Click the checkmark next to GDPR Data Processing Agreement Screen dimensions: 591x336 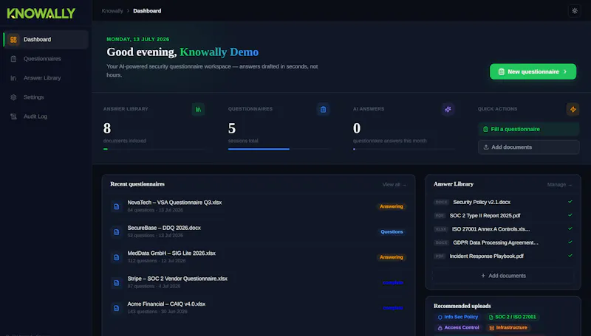[570, 242]
